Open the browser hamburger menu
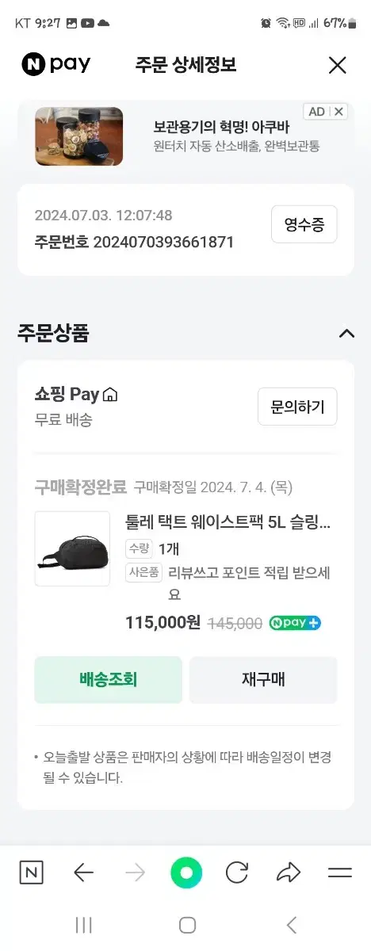This screenshot has height=951, width=371. coord(339,873)
